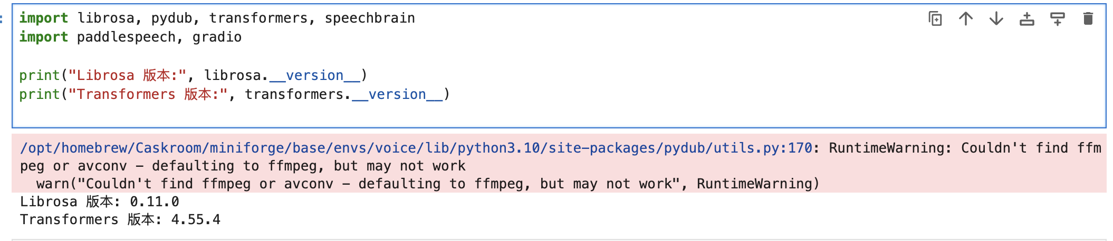1113x241 pixels.
Task: Move the cell down with the arrow icon
Action: pos(996,19)
